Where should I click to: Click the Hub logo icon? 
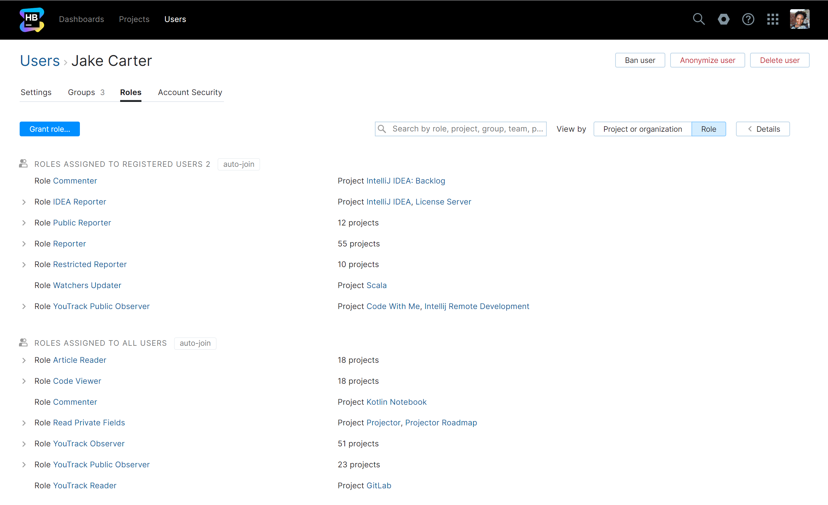(x=31, y=20)
